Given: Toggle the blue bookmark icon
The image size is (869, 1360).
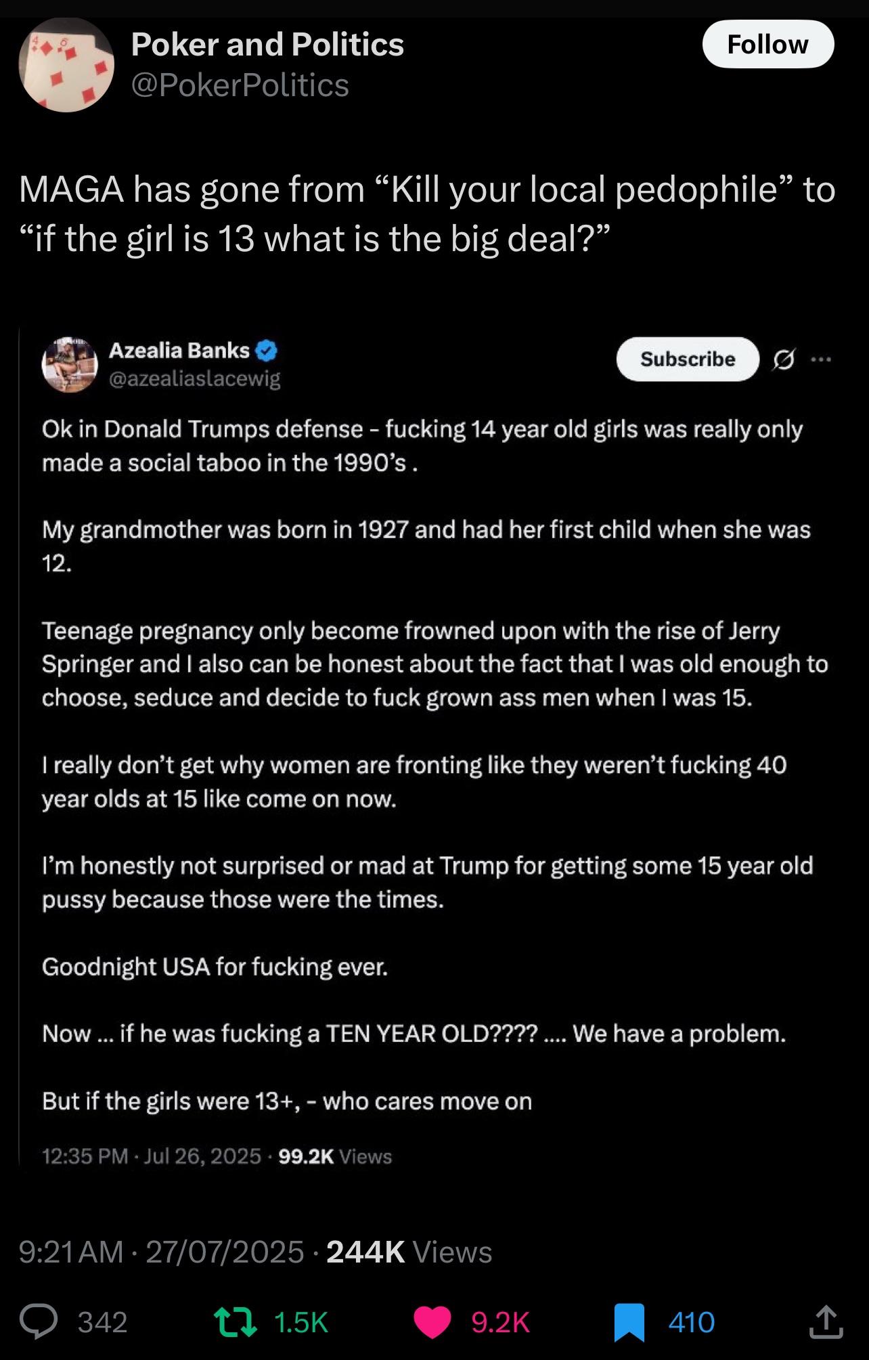Looking at the screenshot, I should click(629, 1322).
